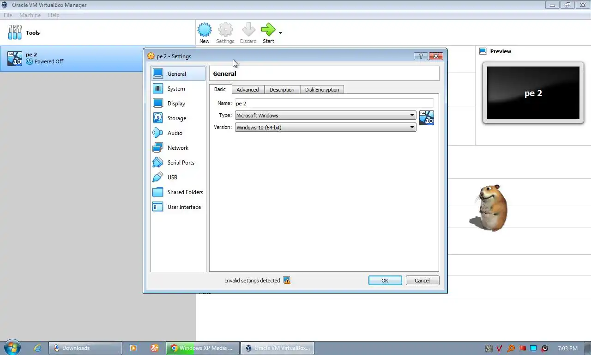Click the Windows 10 64-bit OS icon in settings

point(426,118)
